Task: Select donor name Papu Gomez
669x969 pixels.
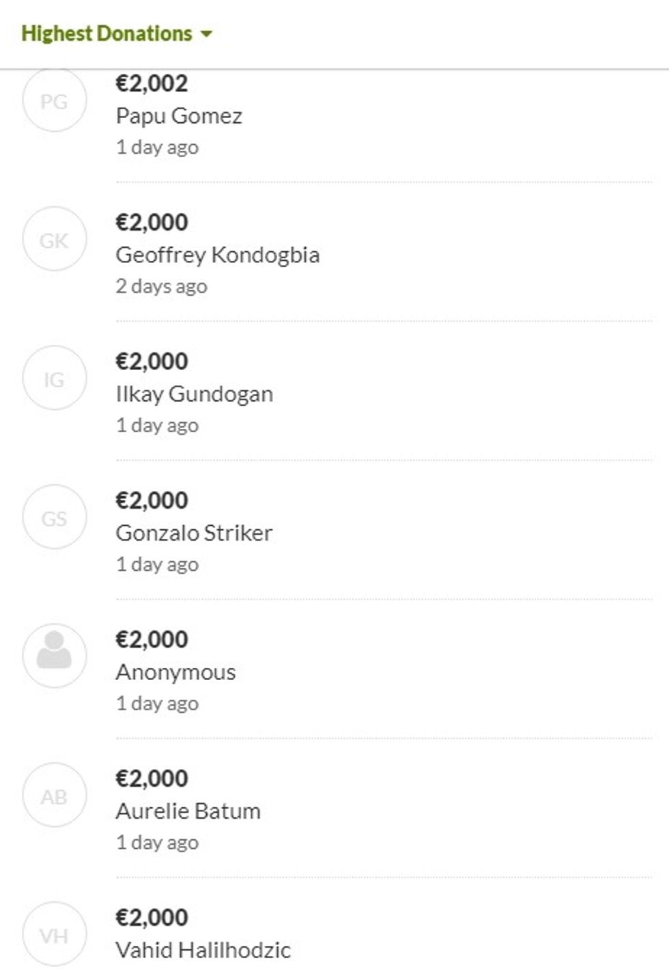Action: (x=179, y=116)
